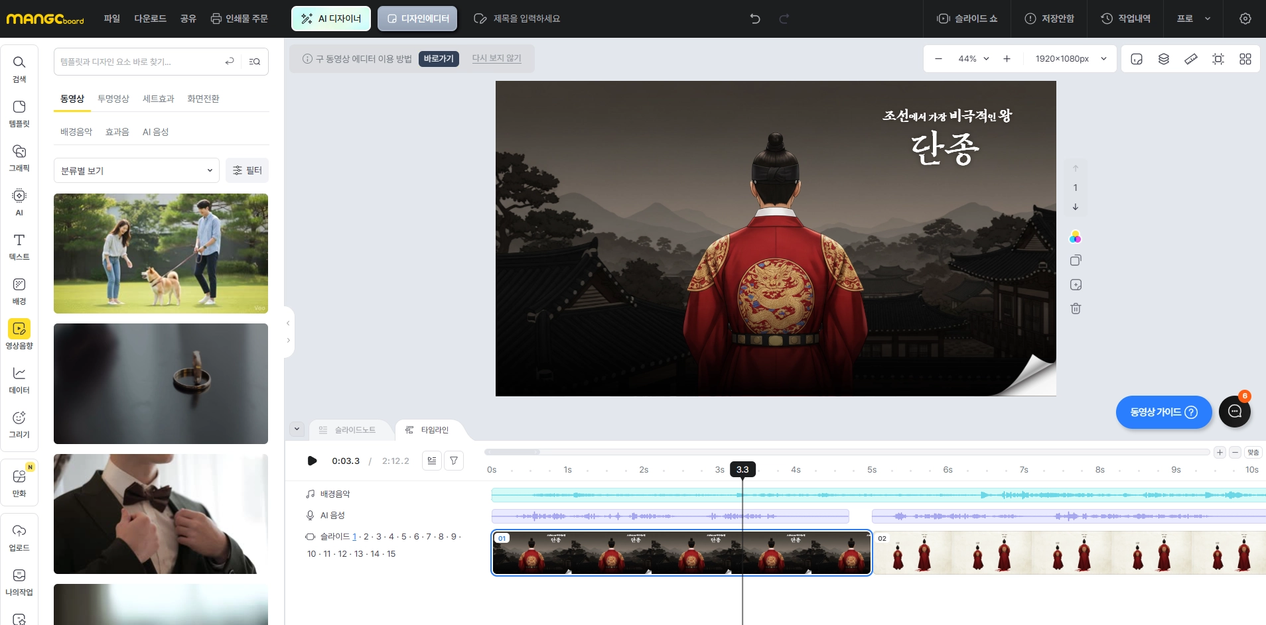Select the 배경음악 sub-tab
The width and height of the screenshot is (1266, 625).
click(76, 132)
